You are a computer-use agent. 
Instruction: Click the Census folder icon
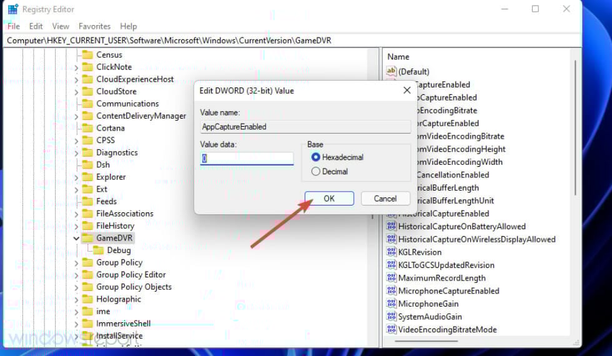(87, 55)
